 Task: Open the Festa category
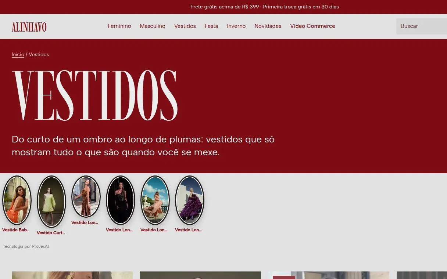click(x=211, y=26)
